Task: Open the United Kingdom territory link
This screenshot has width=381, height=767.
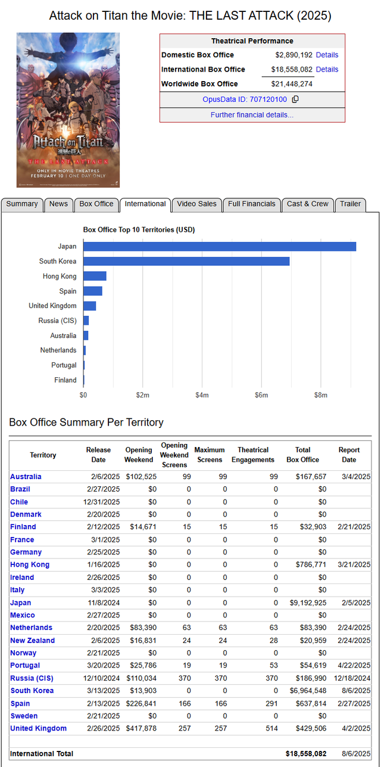Action: click(x=38, y=728)
